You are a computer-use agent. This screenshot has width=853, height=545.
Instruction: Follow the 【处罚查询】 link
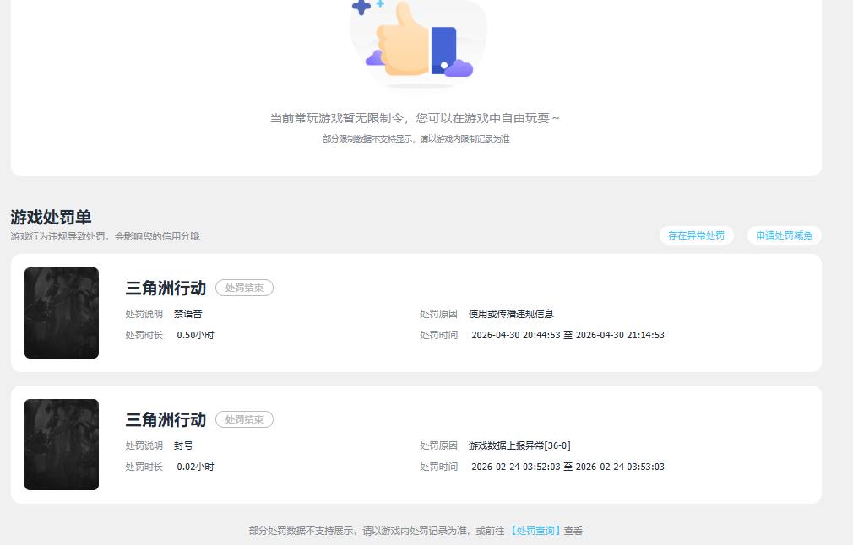point(535,531)
